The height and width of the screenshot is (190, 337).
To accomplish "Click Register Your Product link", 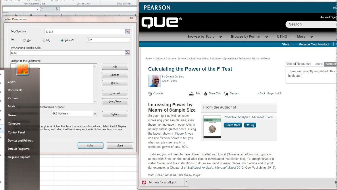I will click(314, 44).
